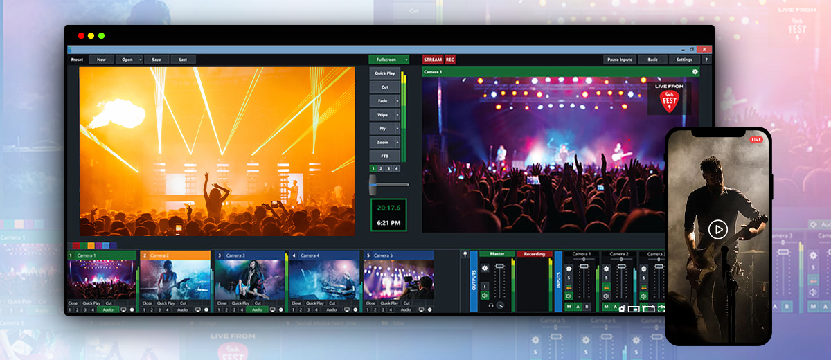
Task: Select transition overlay tab 4
Action: click(x=397, y=168)
